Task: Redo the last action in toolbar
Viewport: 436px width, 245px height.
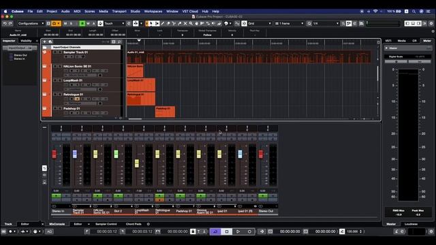Action: click(10, 24)
